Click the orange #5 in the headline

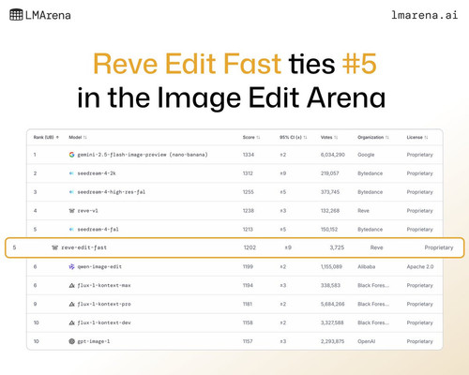coord(359,64)
